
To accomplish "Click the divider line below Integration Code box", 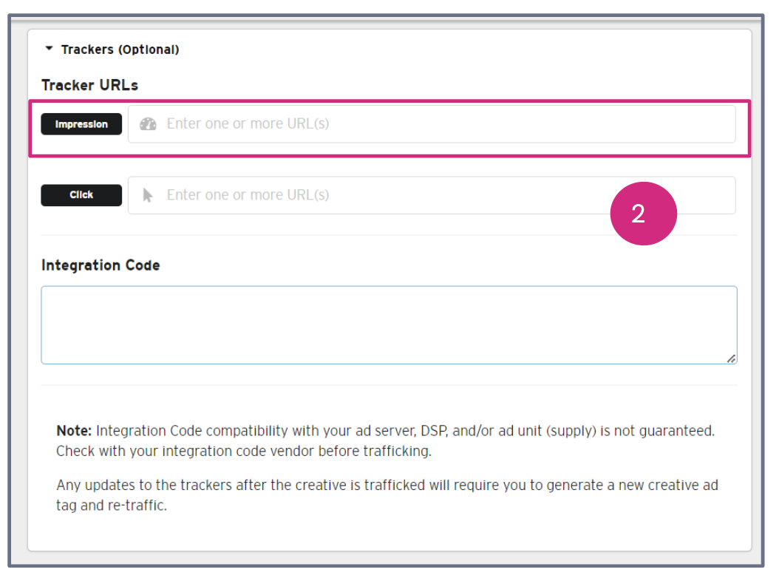I will (x=389, y=384).
